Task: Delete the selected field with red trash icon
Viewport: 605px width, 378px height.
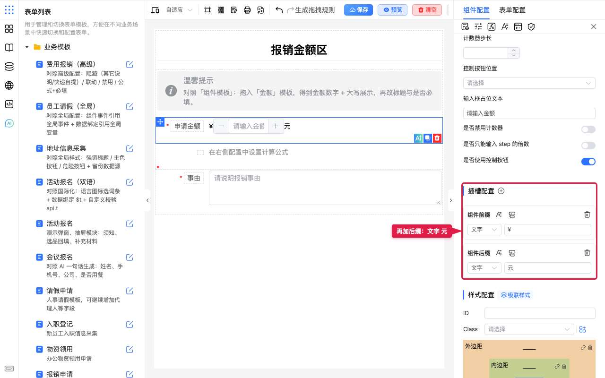Action: 437,138
